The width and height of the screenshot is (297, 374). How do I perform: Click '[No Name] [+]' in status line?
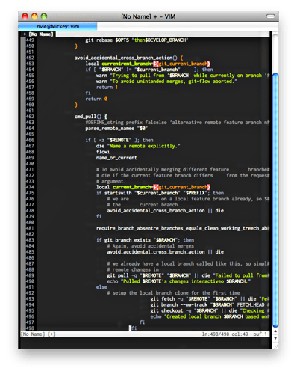pos(38,334)
